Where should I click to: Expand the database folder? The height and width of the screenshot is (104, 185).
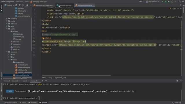7,24
